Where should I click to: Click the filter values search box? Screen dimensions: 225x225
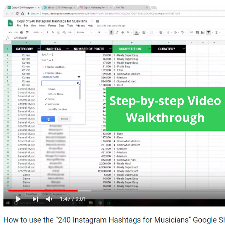[x=61, y=83]
